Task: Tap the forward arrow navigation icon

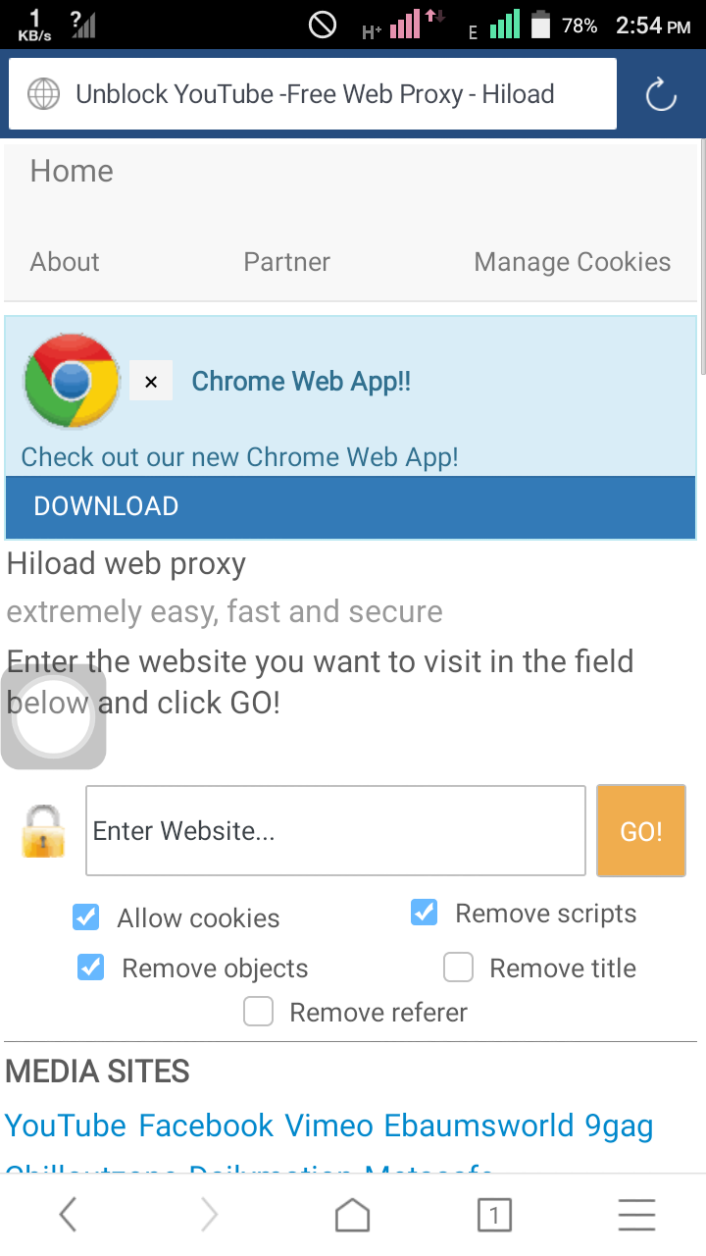Action: [x=209, y=1216]
